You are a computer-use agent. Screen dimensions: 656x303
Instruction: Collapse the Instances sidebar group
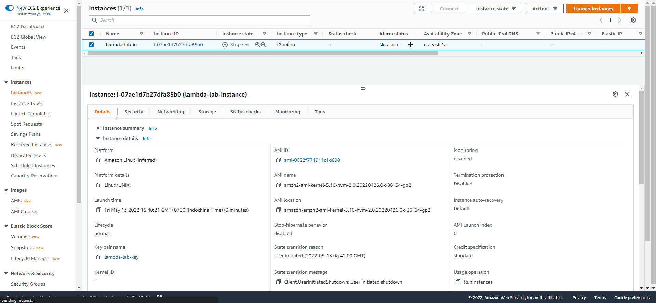(x=6, y=82)
